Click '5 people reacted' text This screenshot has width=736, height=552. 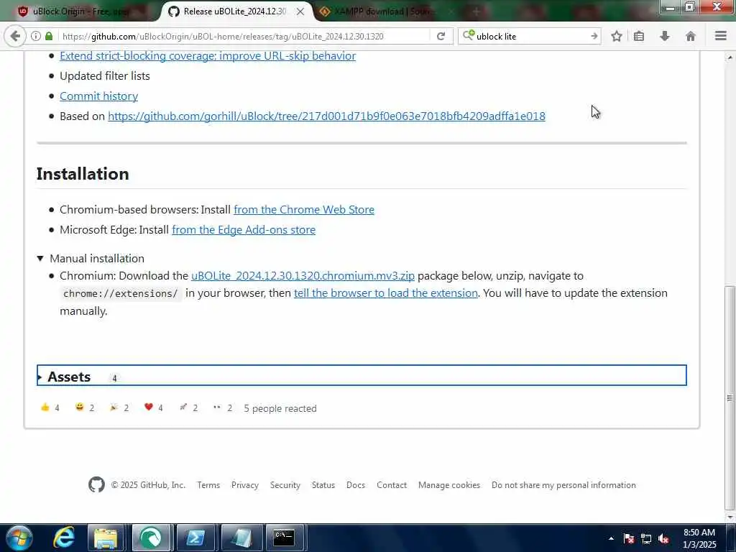(280, 408)
